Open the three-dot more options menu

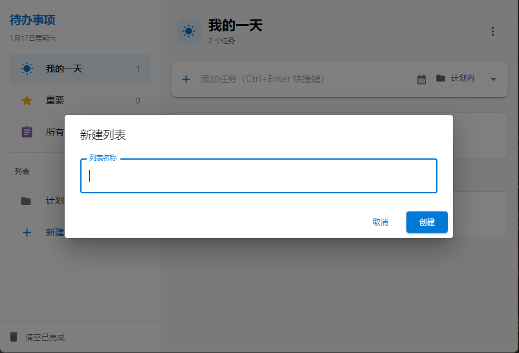point(492,32)
